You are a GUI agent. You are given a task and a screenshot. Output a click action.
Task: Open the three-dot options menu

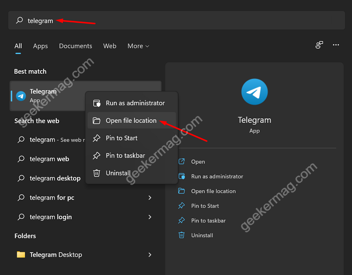[x=336, y=45]
